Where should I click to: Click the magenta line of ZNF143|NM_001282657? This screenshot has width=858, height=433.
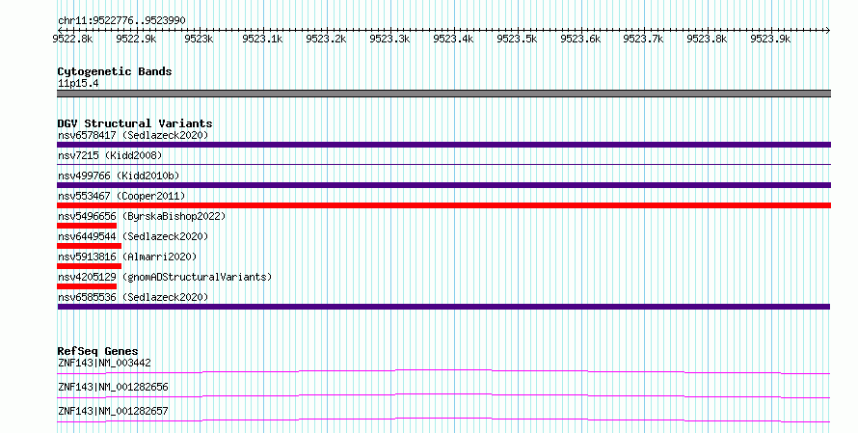tap(443, 420)
